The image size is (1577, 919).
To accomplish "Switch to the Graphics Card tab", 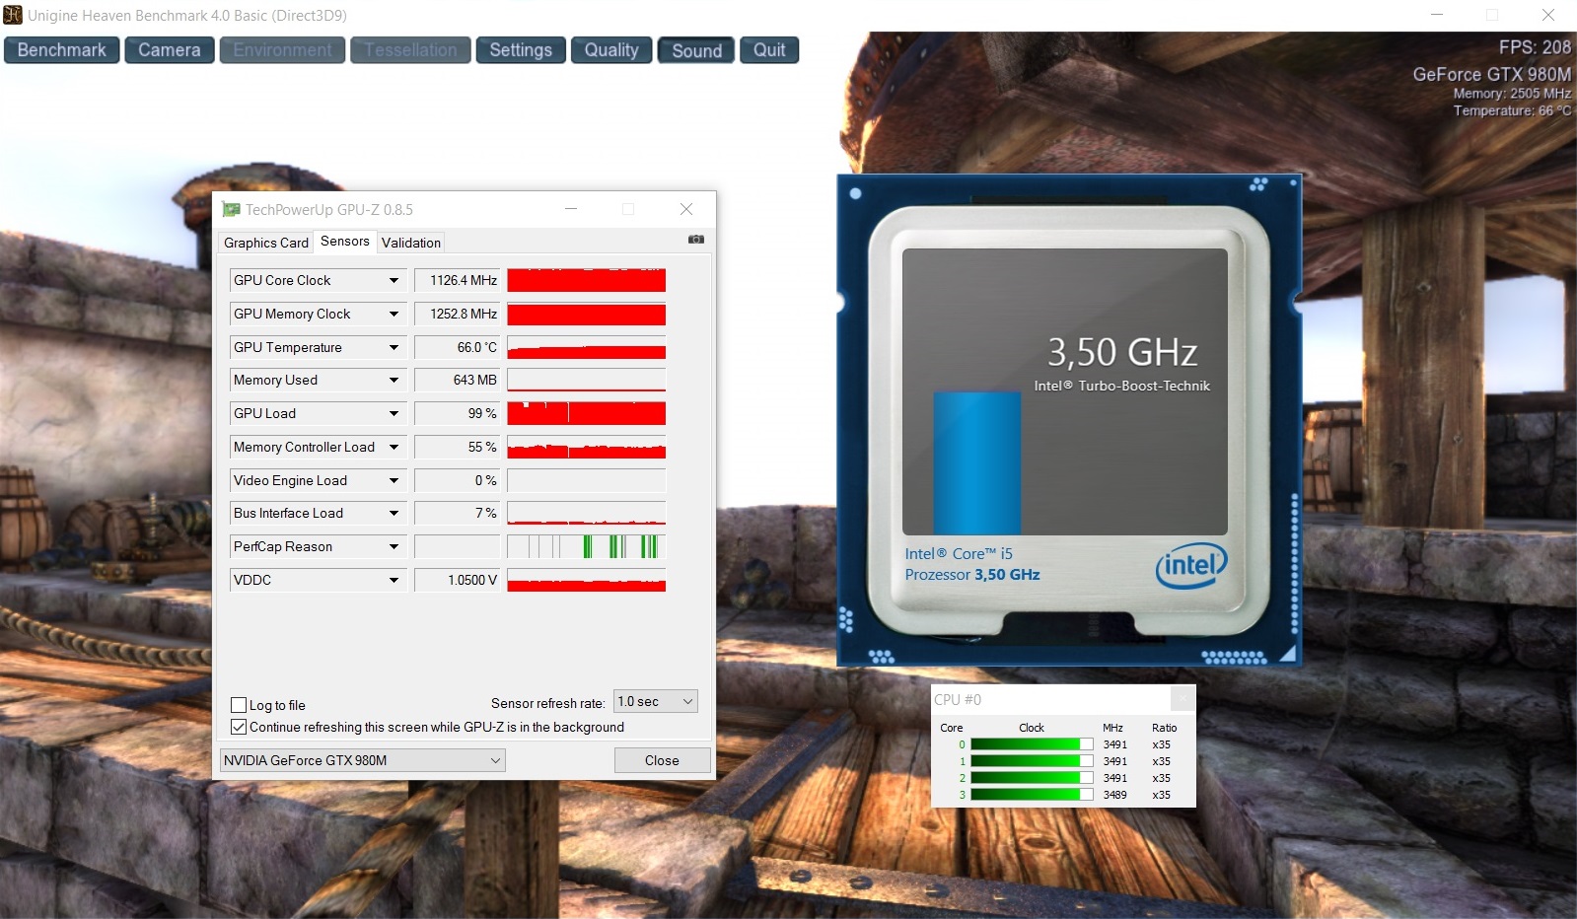I will (x=266, y=243).
